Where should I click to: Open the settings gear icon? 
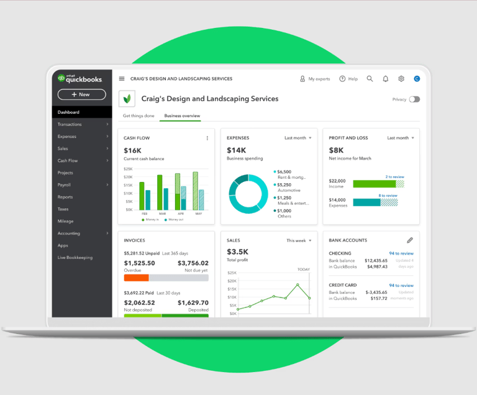[x=401, y=79]
